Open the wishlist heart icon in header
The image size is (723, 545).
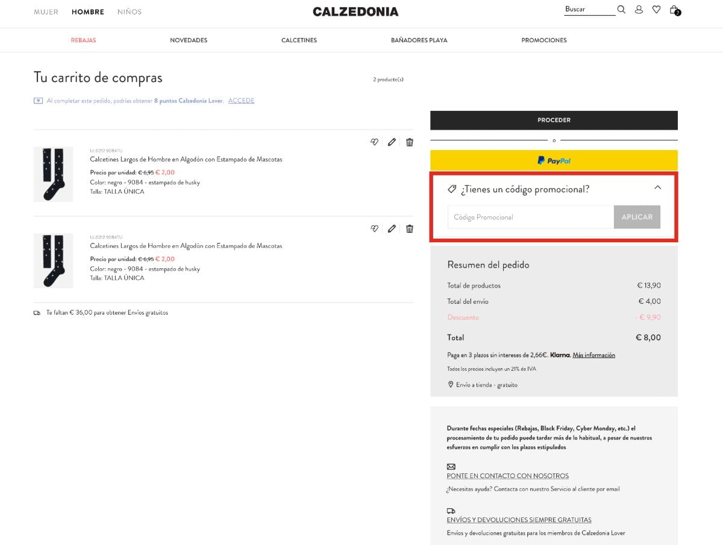657,10
